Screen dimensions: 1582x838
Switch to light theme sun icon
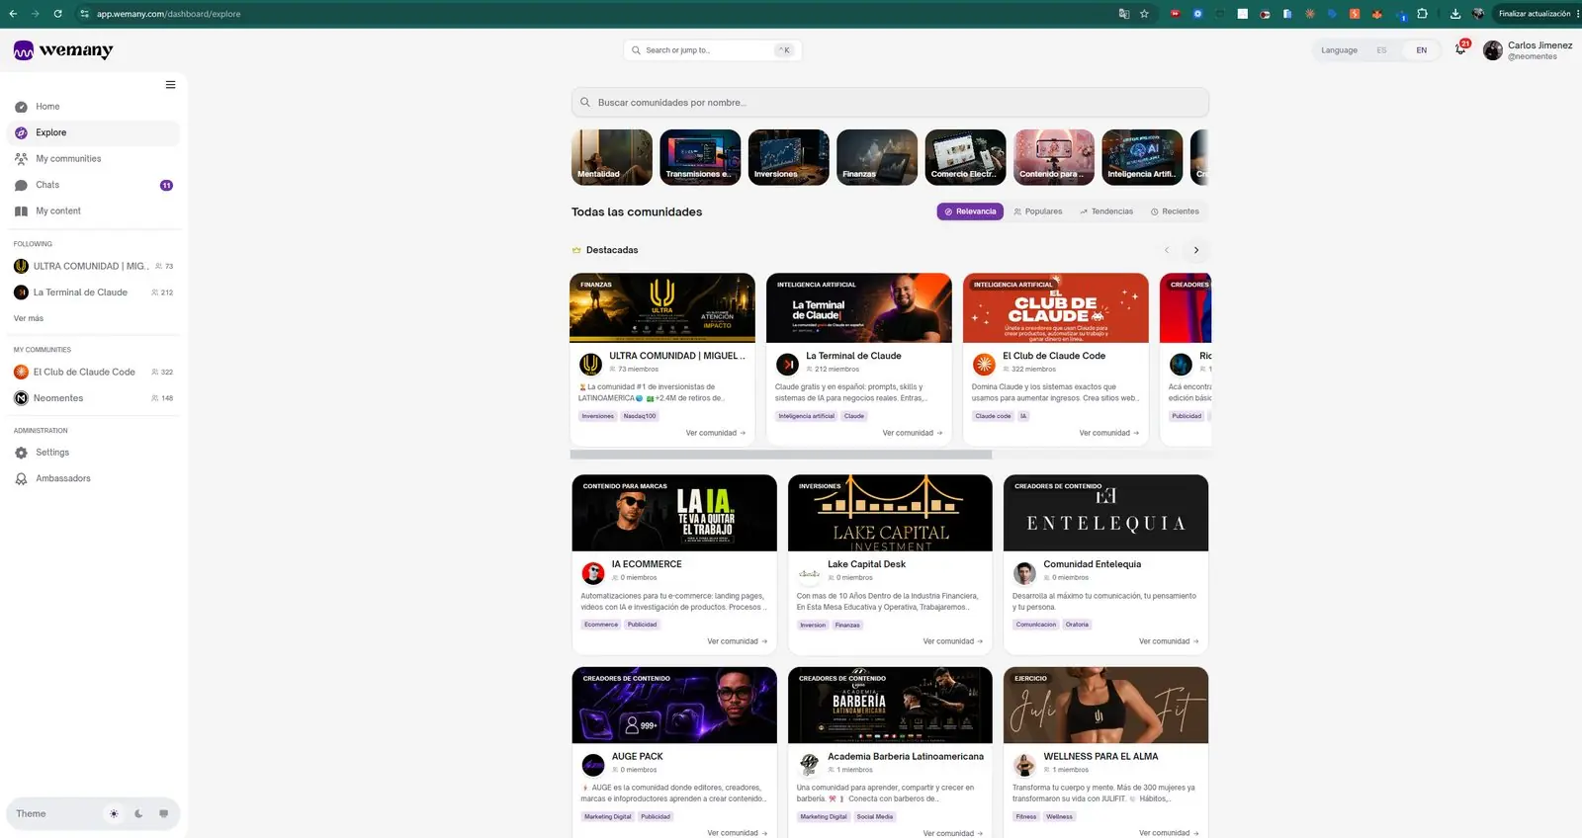click(x=114, y=814)
